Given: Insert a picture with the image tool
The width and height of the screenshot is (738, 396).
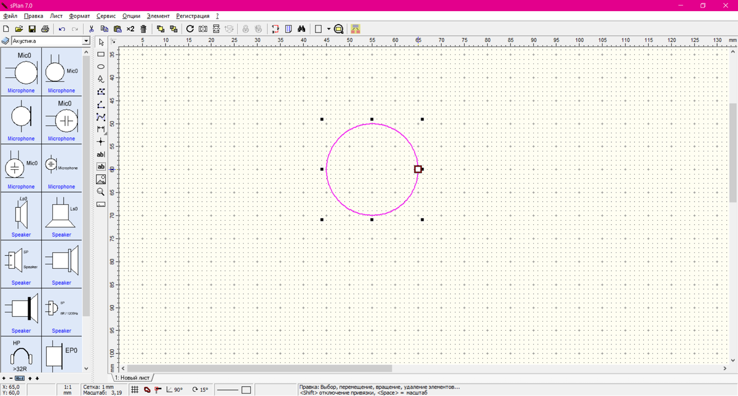Looking at the screenshot, I should pyautogui.click(x=101, y=179).
